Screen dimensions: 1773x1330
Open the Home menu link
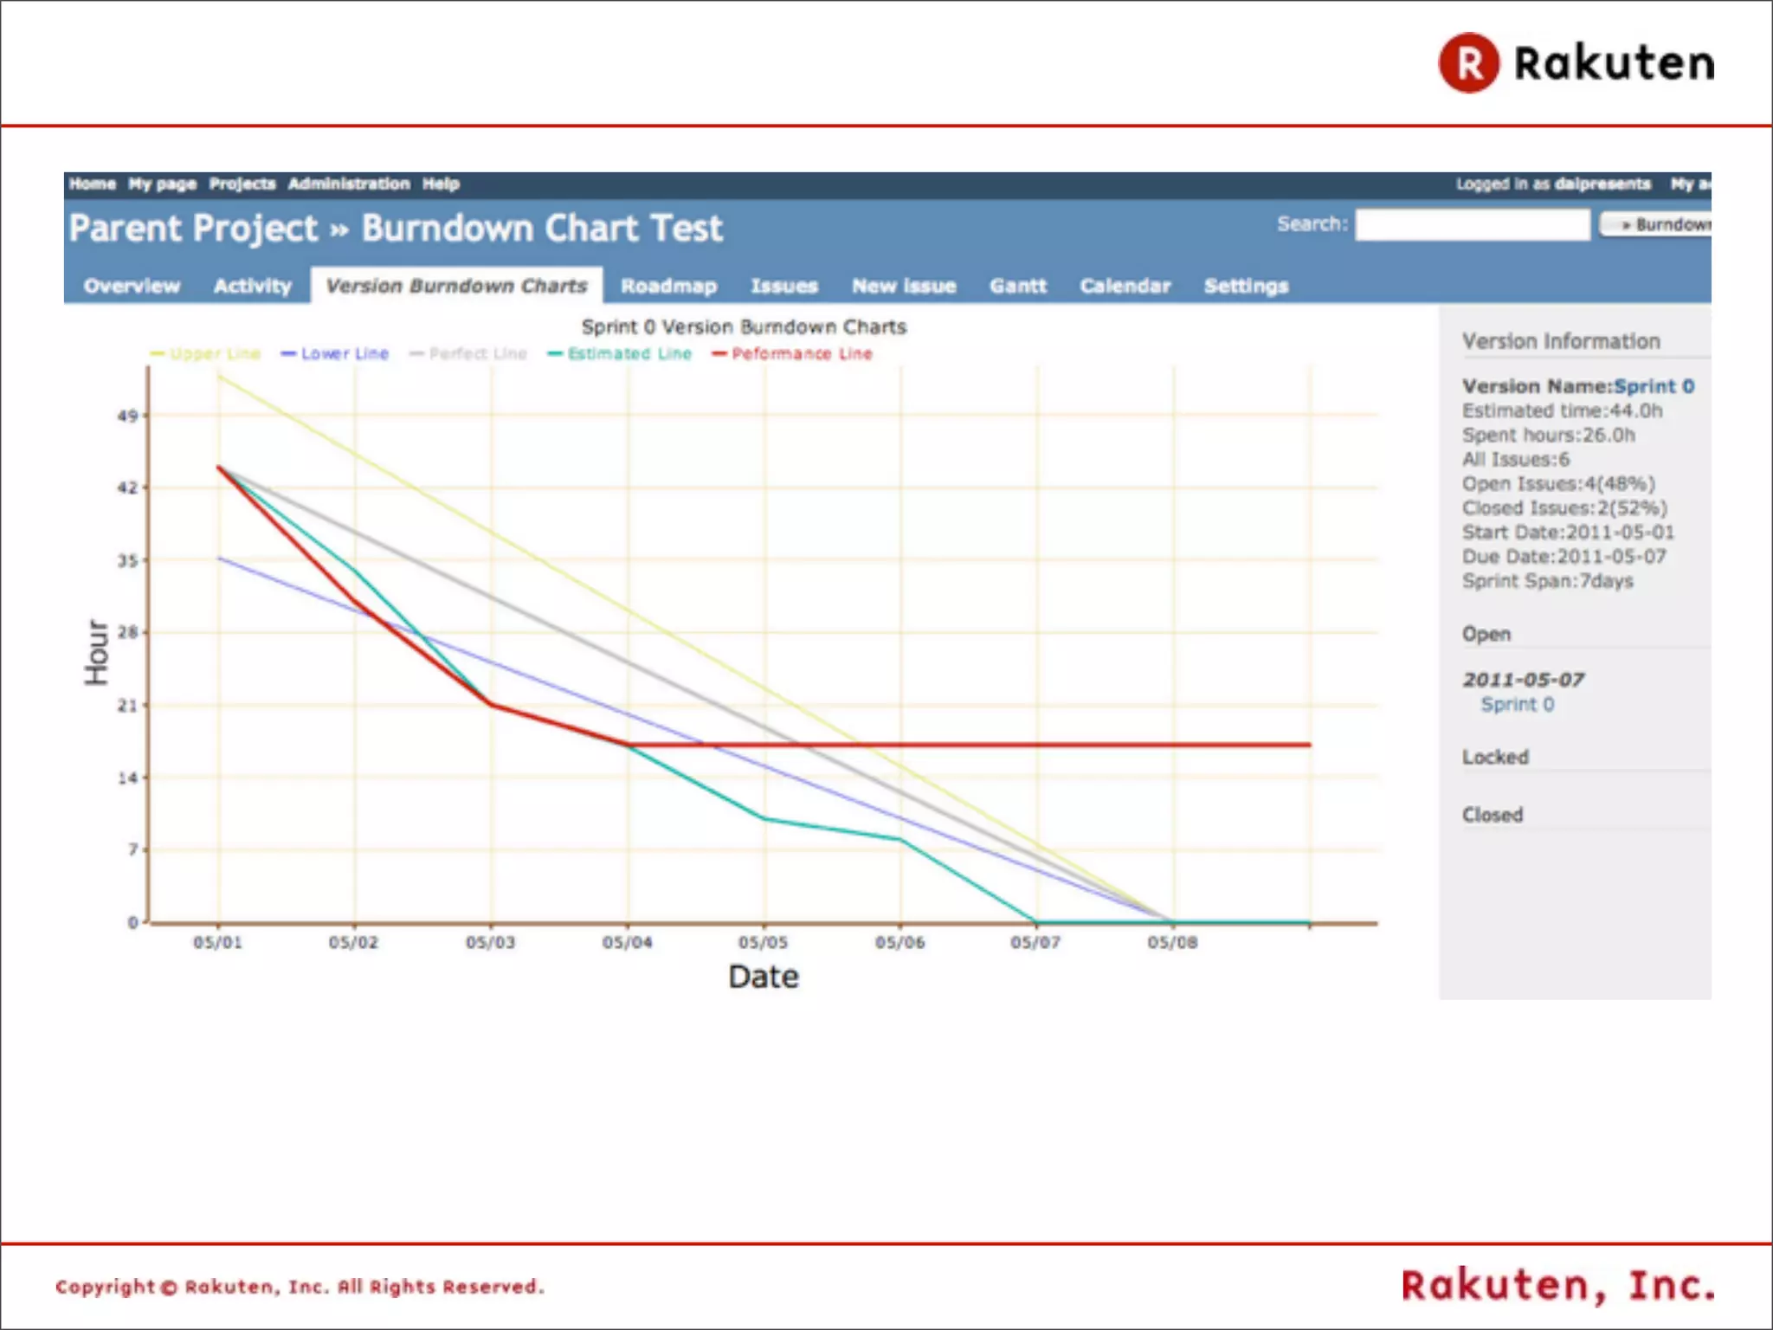pyautogui.click(x=92, y=184)
